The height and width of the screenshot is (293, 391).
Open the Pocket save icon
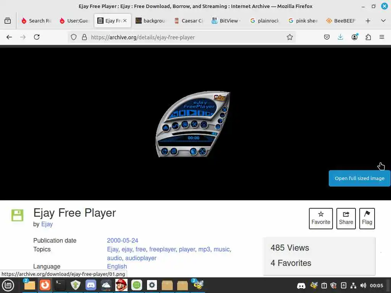tap(327, 37)
